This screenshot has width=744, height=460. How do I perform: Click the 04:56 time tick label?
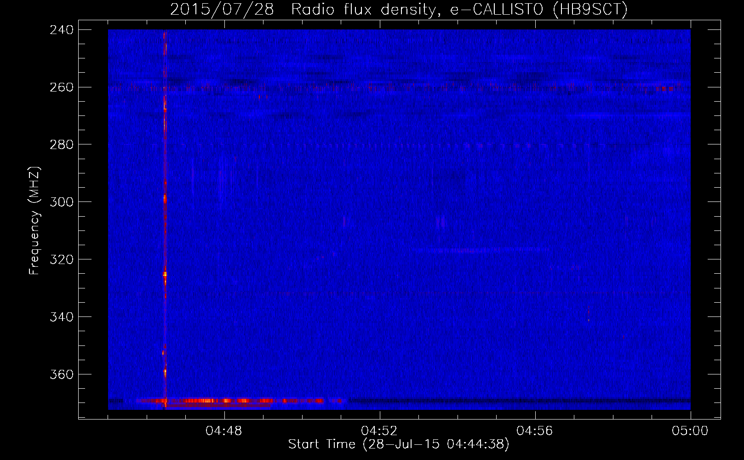click(535, 431)
